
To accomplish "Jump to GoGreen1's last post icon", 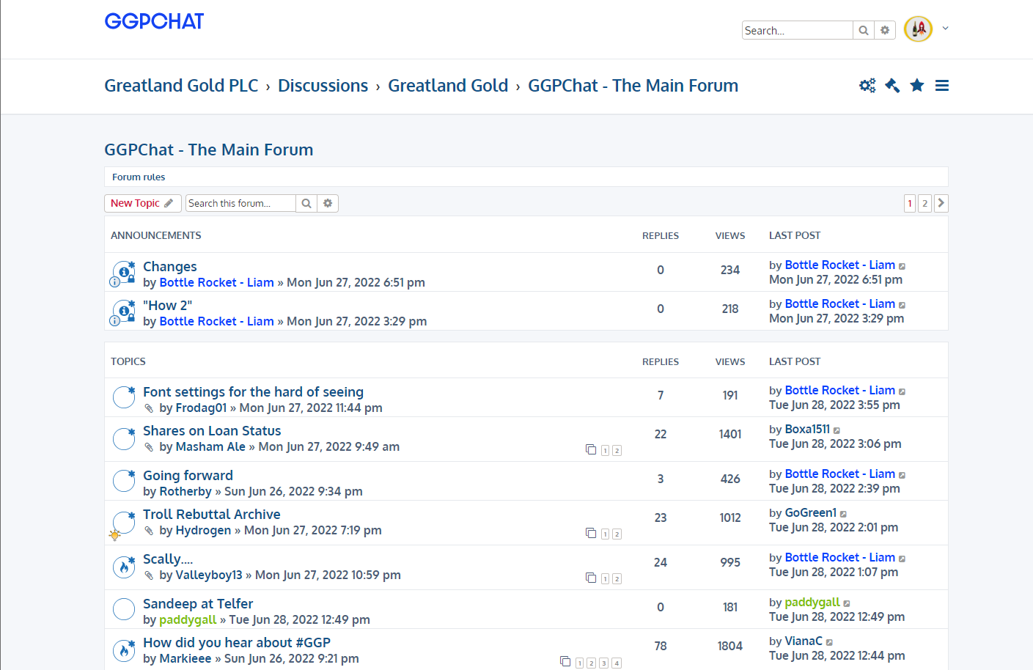I will pos(843,514).
